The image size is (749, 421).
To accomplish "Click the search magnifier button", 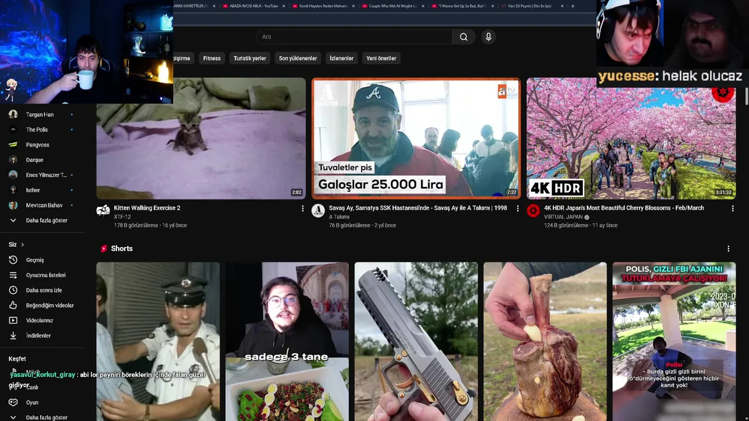I will (463, 37).
